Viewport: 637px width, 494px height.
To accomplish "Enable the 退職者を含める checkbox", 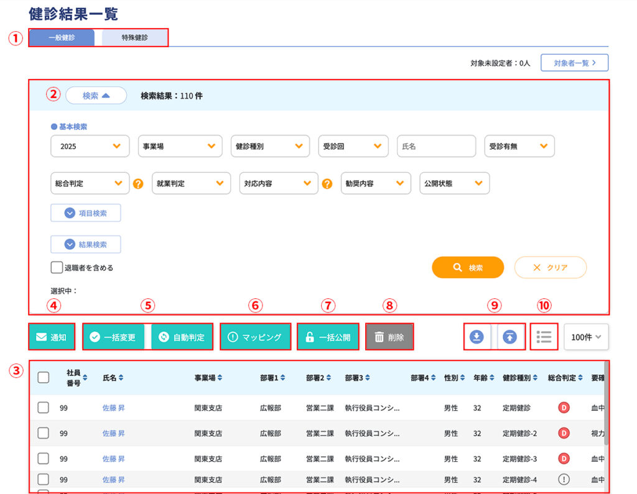I will click(57, 268).
